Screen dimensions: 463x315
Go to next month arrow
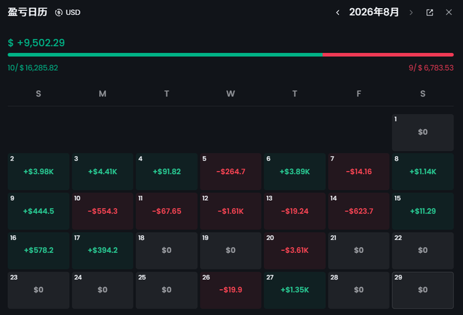point(411,12)
